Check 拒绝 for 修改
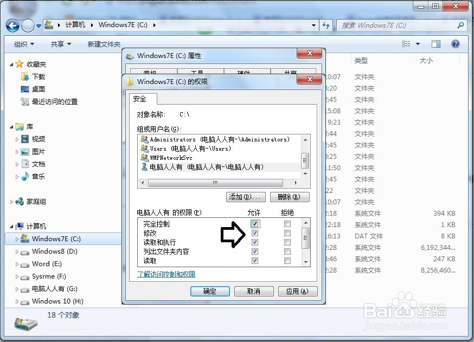Screen dimensions: 474x342 287,233
